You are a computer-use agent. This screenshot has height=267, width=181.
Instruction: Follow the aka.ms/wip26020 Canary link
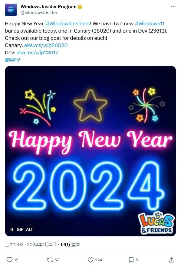(46, 45)
